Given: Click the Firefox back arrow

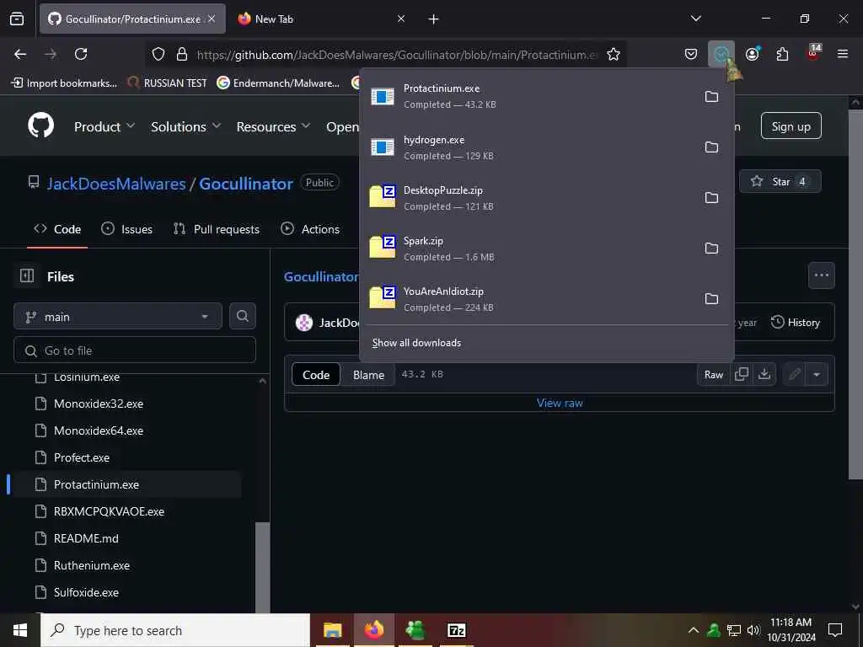Looking at the screenshot, I should [x=20, y=54].
